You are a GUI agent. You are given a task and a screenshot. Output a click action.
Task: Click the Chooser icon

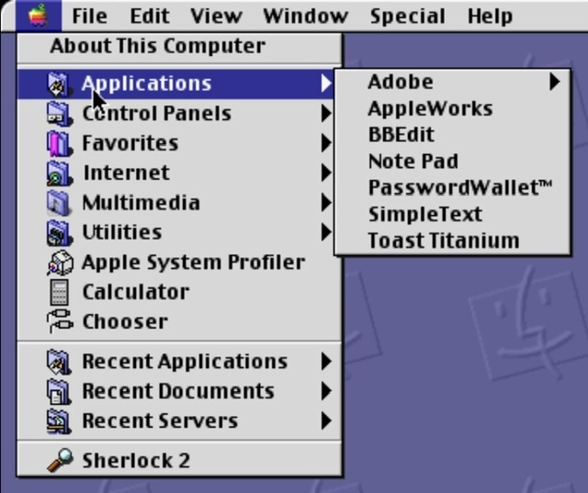pos(60,321)
